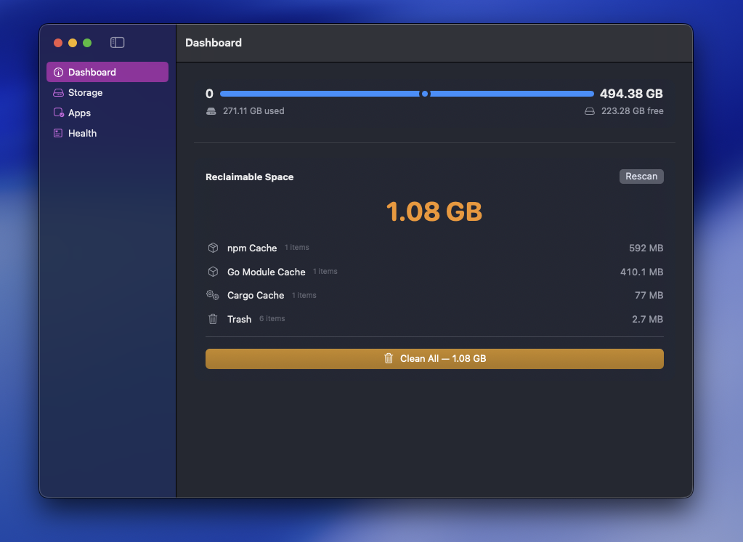Select the Go Module Cache box icon

(213, 272)
